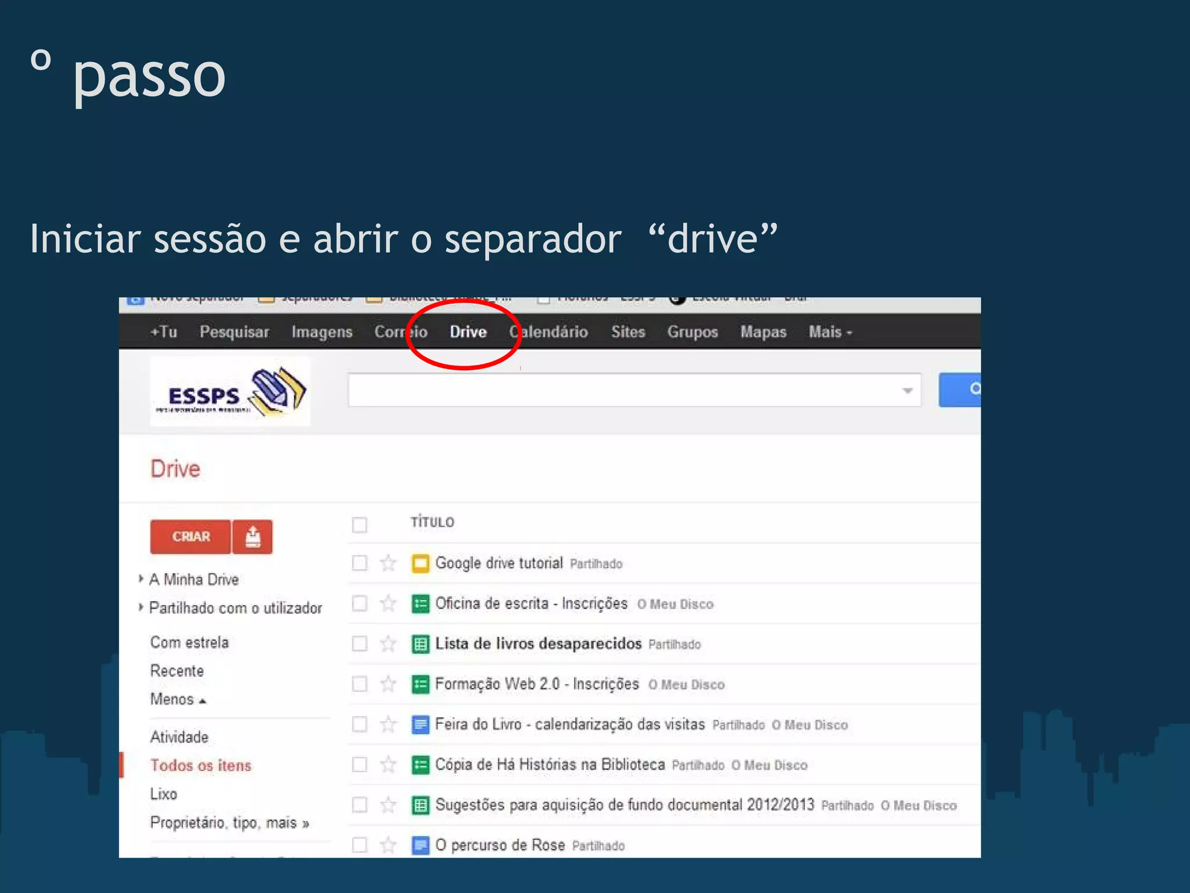
Task: Open Grupos in the top bar
Action: coord(693,332)
